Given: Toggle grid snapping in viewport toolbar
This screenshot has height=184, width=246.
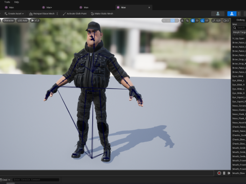Looking at the screenshot, I should [x=193, y=20].
